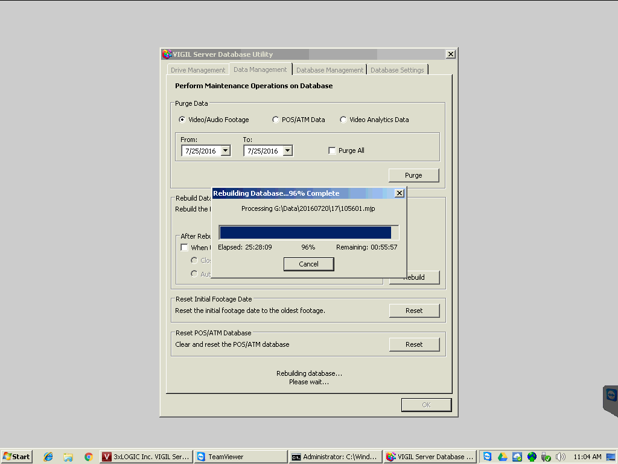This screenshot has height=464, width=618.
Task: Switch to VIGIL Server Database taskbar item
Action: pyautogui.click(x=430, y=457)
